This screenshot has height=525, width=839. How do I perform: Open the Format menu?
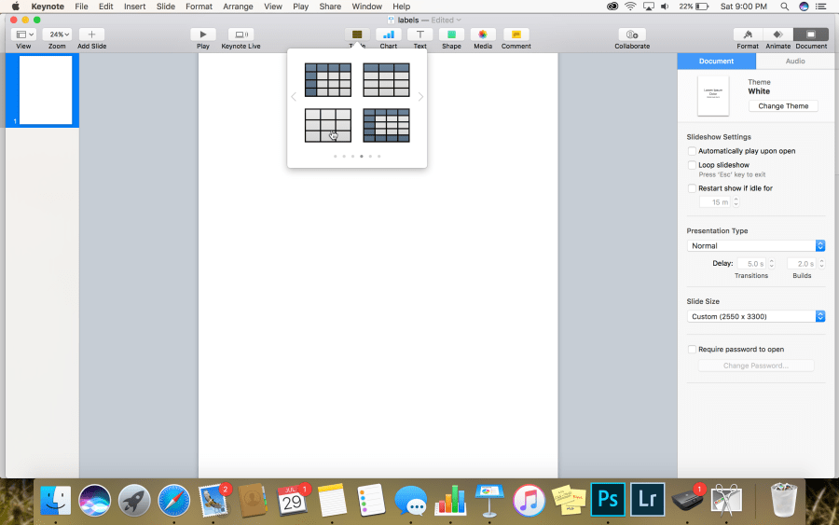coord(199,7)
